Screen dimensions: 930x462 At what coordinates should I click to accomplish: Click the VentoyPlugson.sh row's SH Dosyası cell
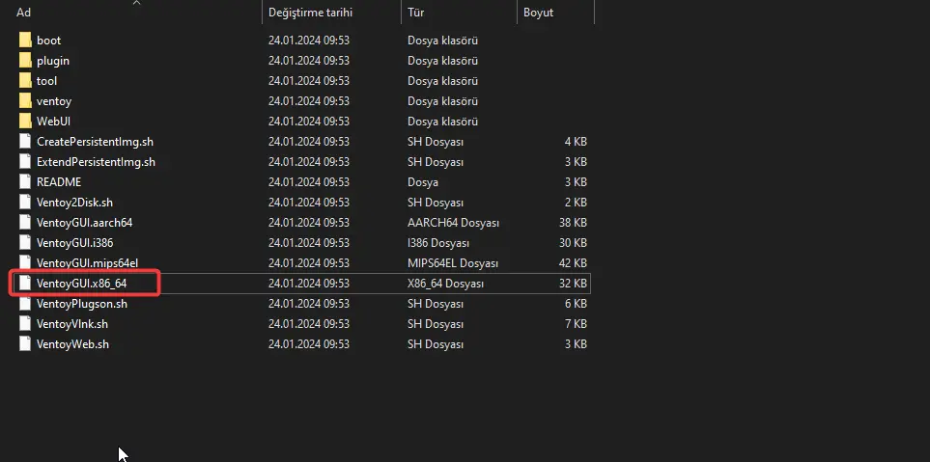point(436,304)
